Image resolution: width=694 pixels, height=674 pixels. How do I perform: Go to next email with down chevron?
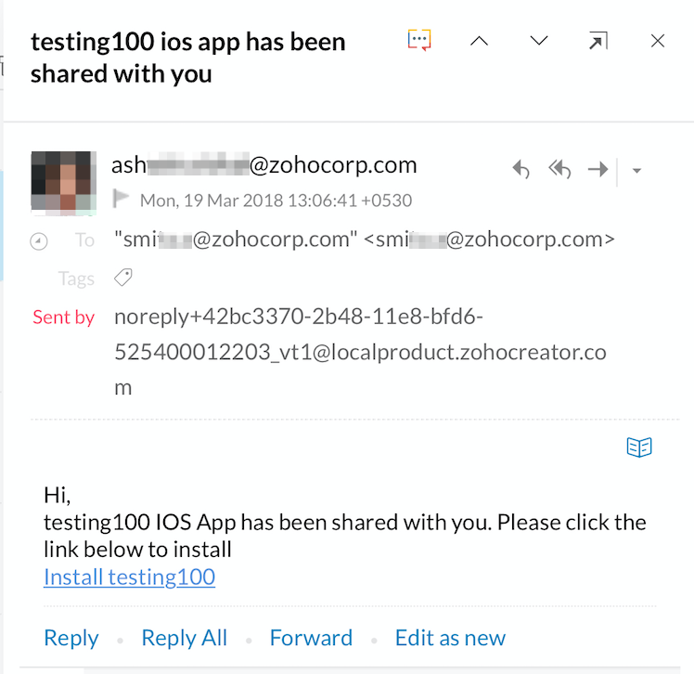[538, 41]
